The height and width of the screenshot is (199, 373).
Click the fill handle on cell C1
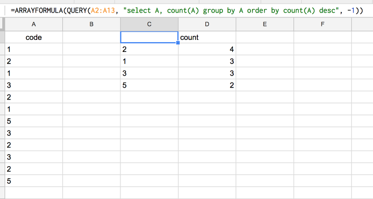178,43
